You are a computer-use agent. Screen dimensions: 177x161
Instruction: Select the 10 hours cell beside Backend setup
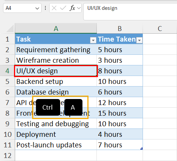pos(120,81)
